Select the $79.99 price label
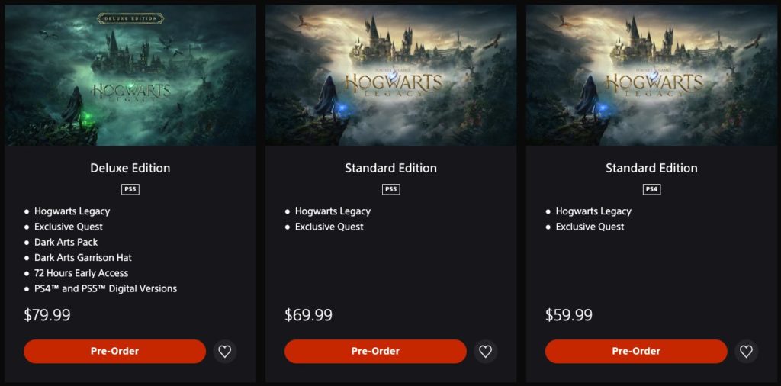 coord(47,315)
